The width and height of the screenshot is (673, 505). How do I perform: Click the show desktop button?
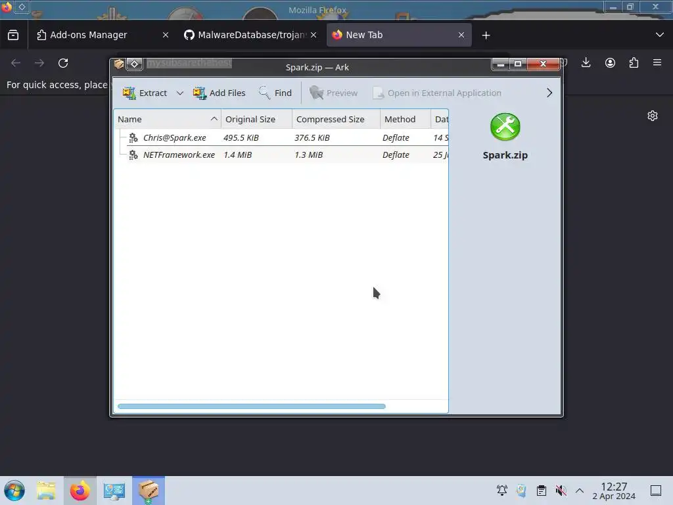[x=655, y=491]
